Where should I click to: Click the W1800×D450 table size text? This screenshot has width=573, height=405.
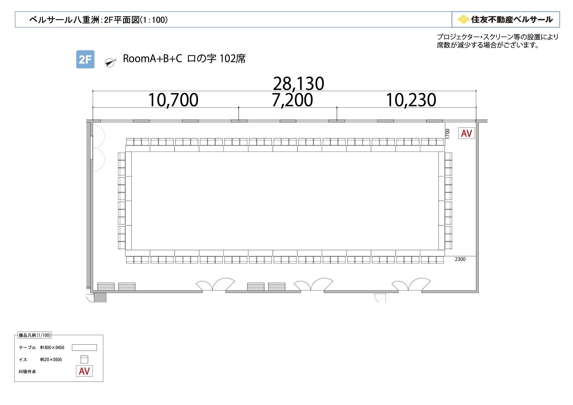click(x=52, y=347)
